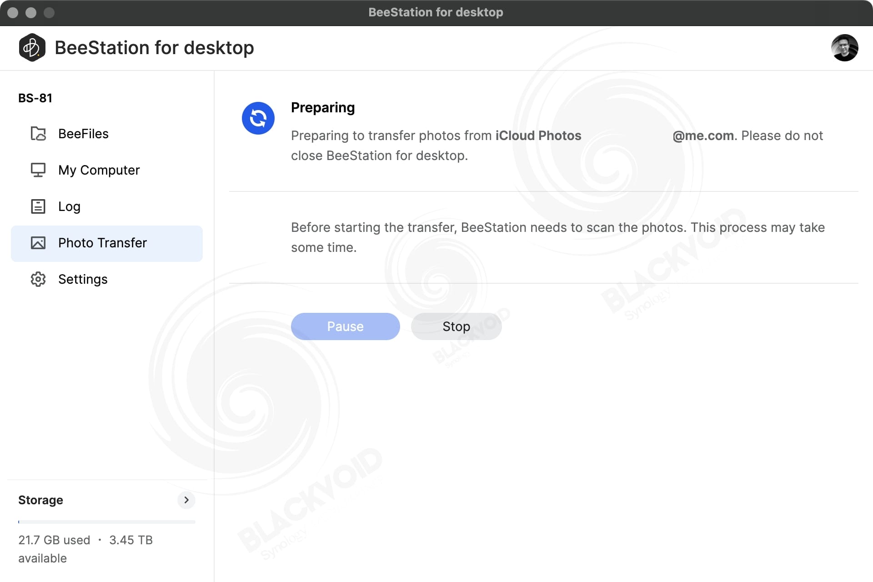Pause the photo transfer
The height and width of the screenshot is (582, 873).
pyautogui.click(x=345, y=326)
